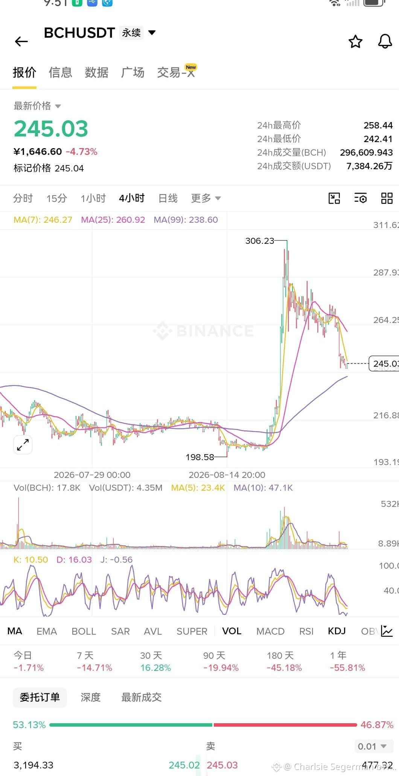
Task: Click the 245.03 current price tag on axis
Action: [x=384, y=364]
